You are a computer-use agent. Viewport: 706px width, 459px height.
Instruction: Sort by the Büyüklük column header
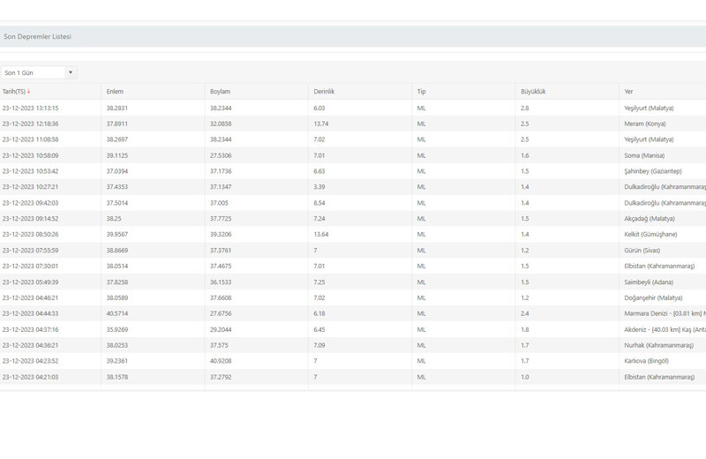(x=533, y=92)
